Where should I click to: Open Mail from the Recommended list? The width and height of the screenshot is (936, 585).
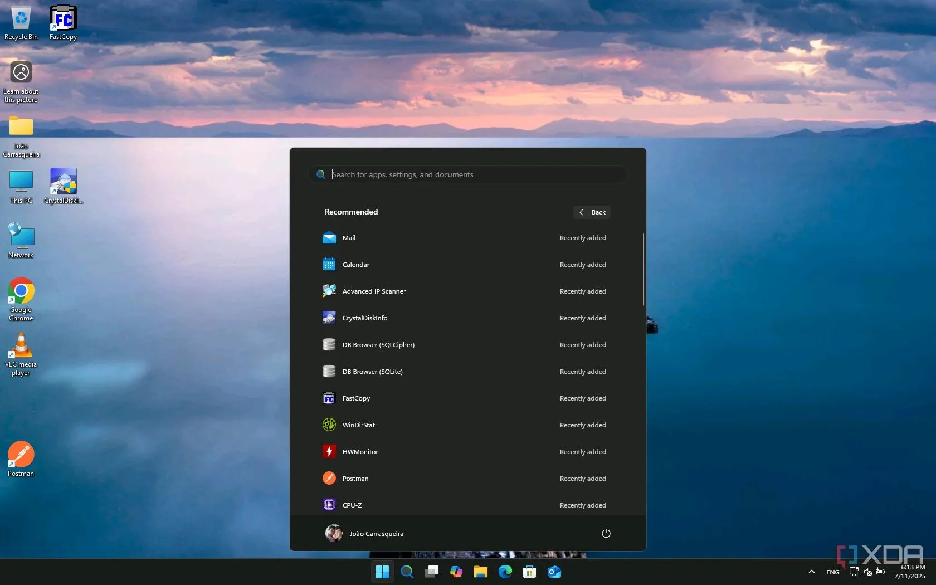coord(349,238)
